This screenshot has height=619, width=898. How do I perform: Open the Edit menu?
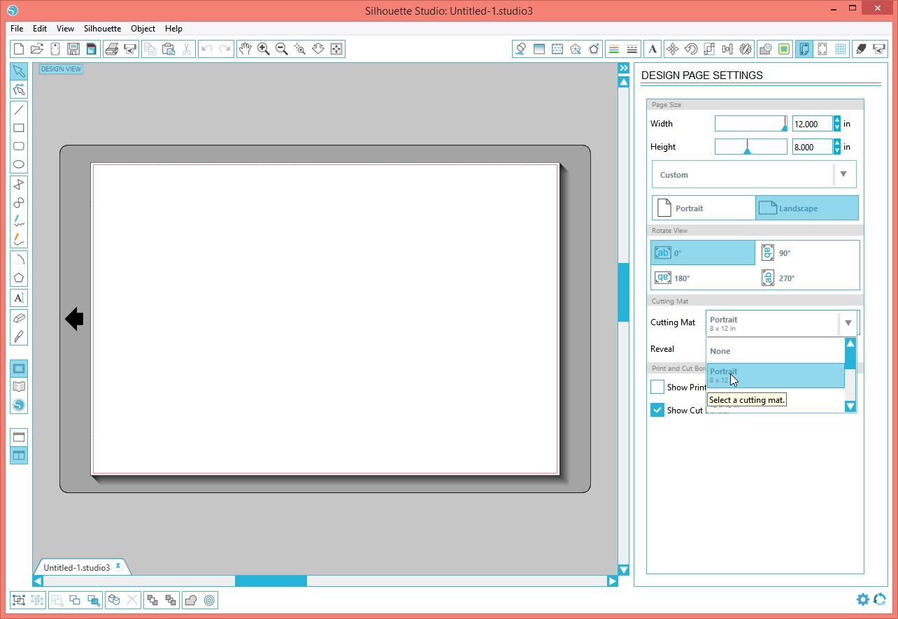click(x=40, y=29)
